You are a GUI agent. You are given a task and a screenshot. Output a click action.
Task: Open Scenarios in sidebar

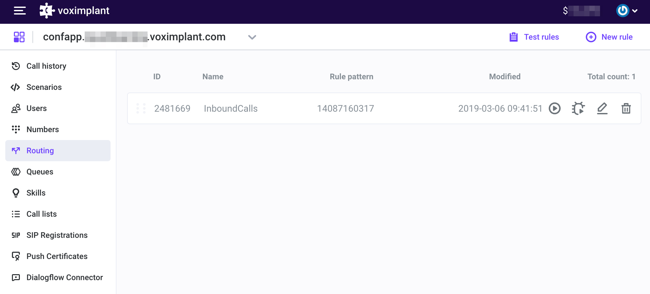click(58, 87)
